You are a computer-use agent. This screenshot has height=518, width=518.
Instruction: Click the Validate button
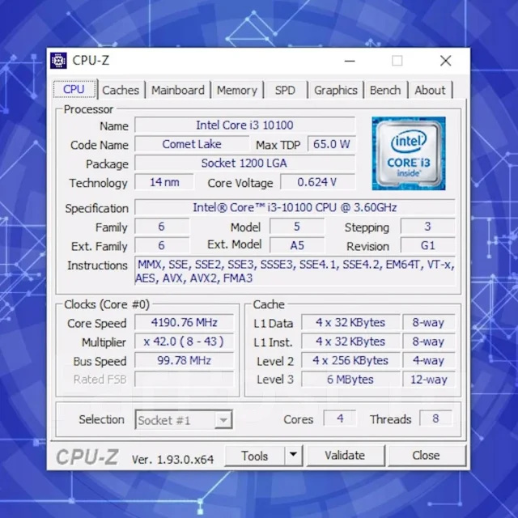click(345, 456)
